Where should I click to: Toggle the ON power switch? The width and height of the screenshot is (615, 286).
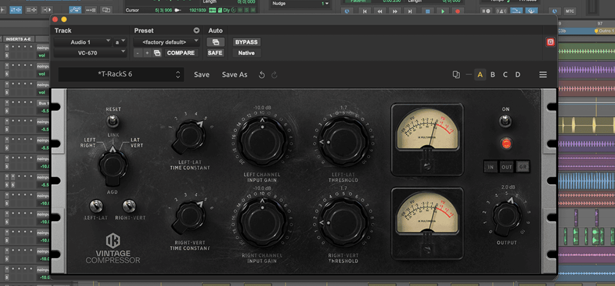click(x=505, y=121)
